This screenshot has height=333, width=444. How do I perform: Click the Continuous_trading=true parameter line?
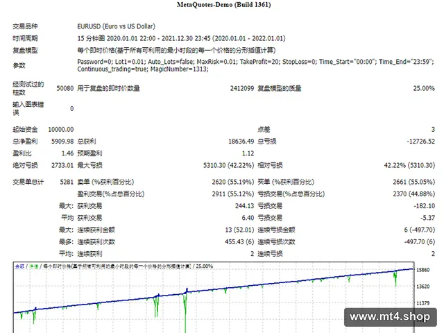[143, 69]
